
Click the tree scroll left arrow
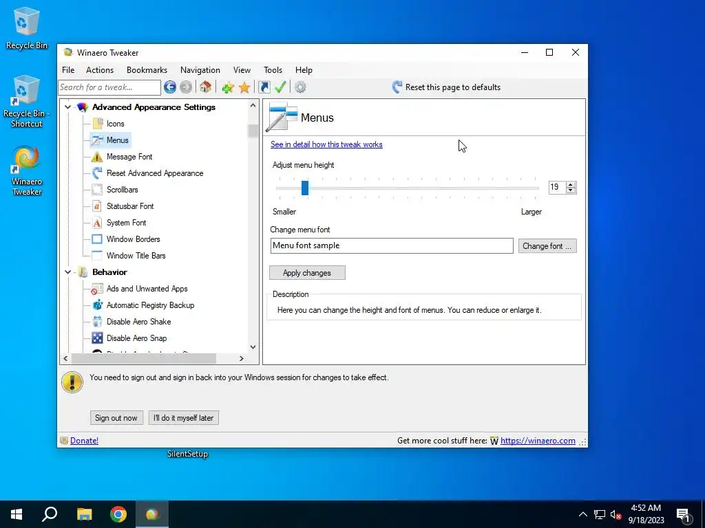[65, 358]
